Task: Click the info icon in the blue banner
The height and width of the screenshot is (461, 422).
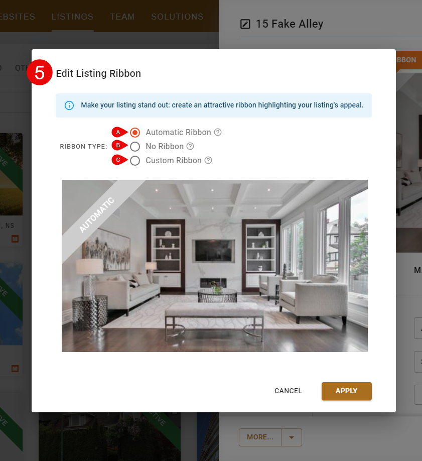Action: pos(69,105)
